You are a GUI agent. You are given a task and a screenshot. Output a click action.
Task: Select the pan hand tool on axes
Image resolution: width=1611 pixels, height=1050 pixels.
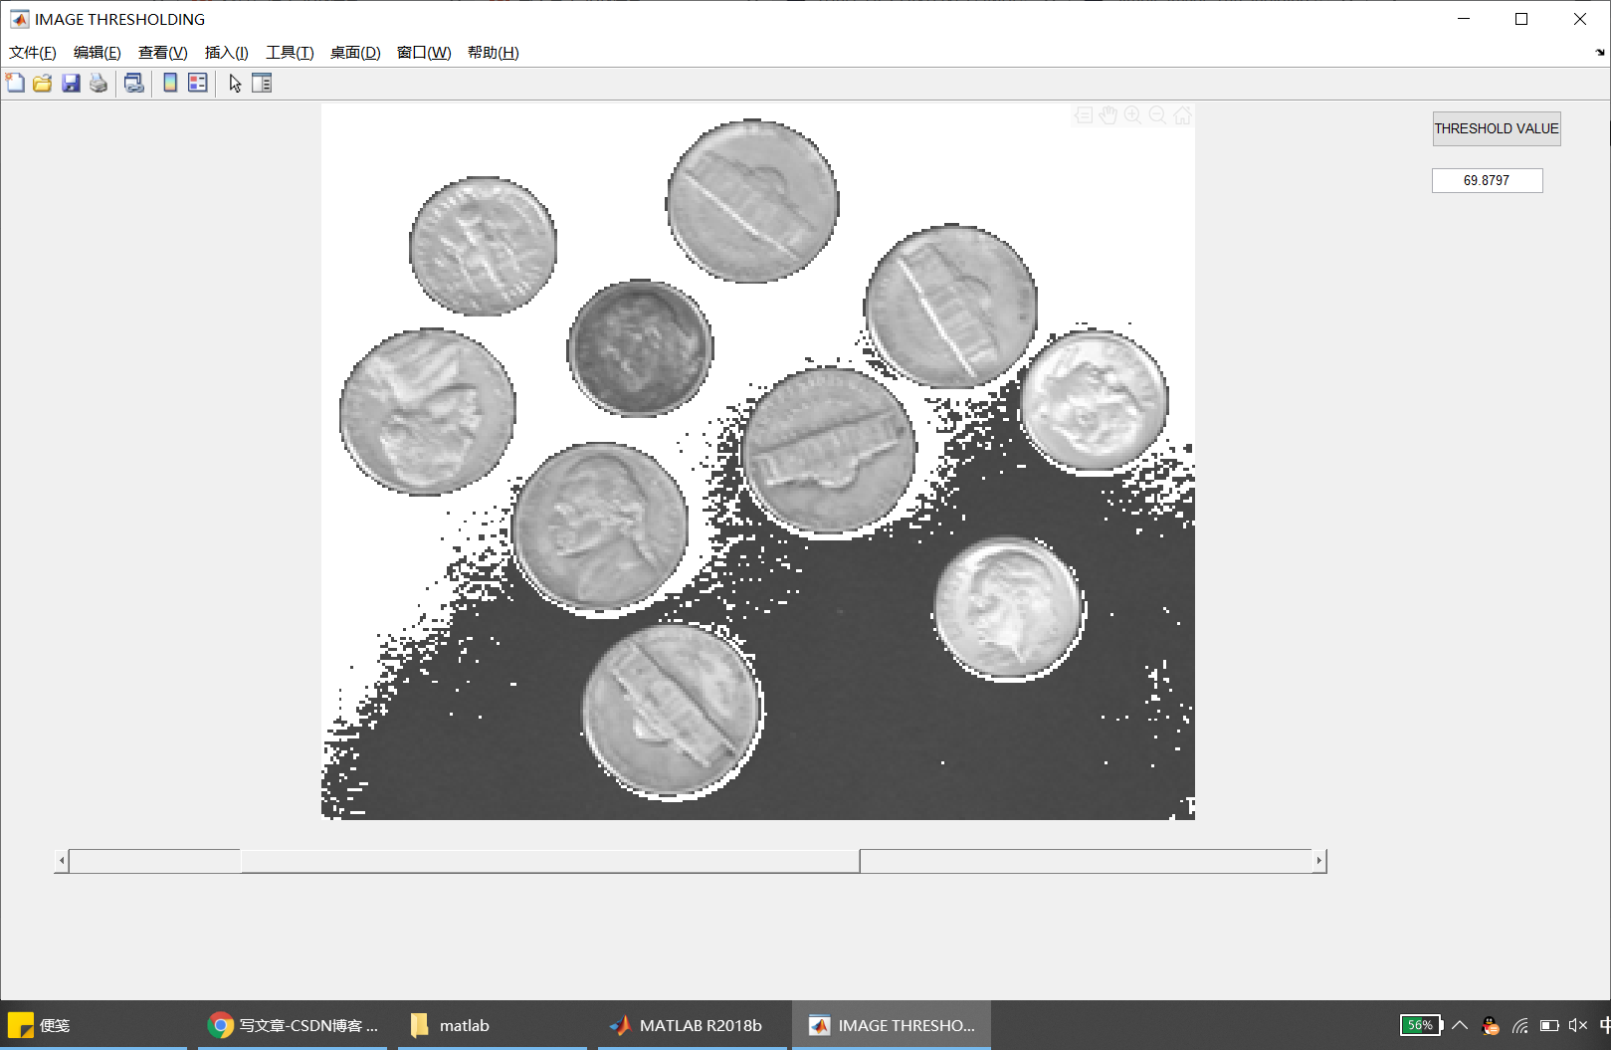point(1108,115)
